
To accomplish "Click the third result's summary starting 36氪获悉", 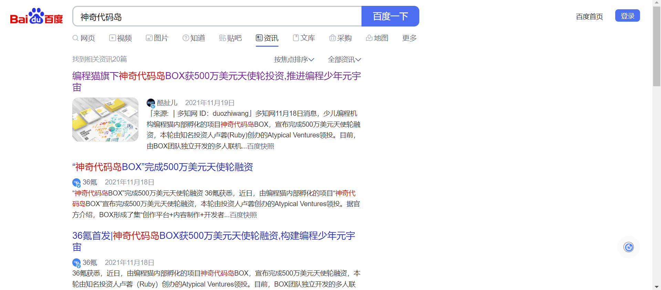I will click(217, 279).
